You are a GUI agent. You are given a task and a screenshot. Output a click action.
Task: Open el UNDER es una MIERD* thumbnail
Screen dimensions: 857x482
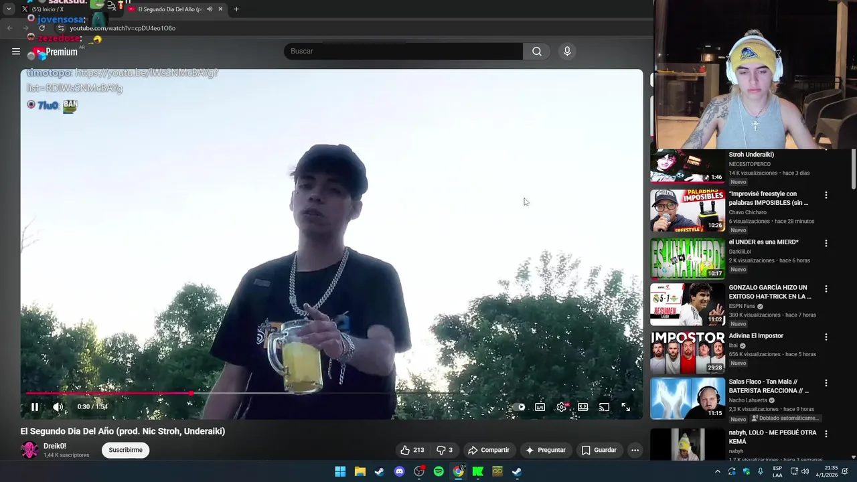[688, 258]
